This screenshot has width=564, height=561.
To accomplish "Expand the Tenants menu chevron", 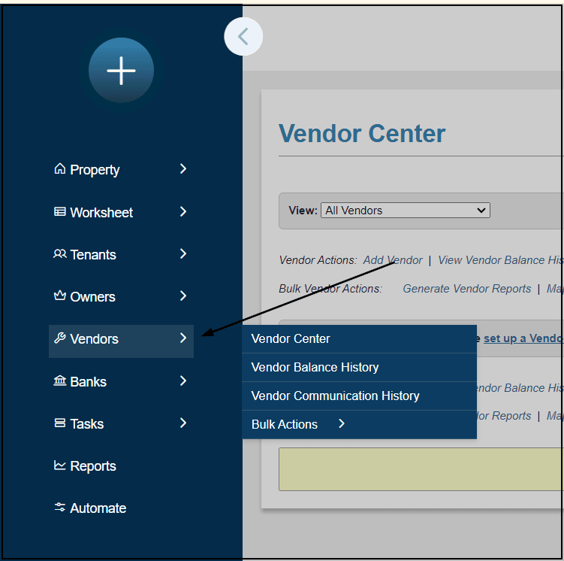I will pyautogui.click(x=183, y=254).
